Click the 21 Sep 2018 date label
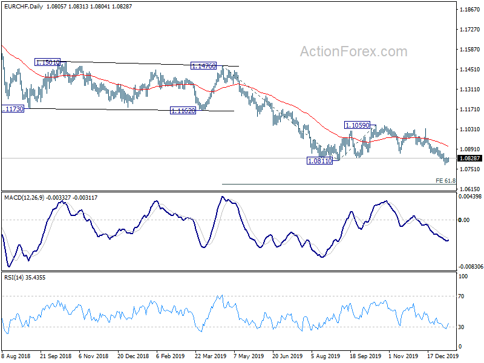This screenshot has height=363, width=484. pos(56,356)
